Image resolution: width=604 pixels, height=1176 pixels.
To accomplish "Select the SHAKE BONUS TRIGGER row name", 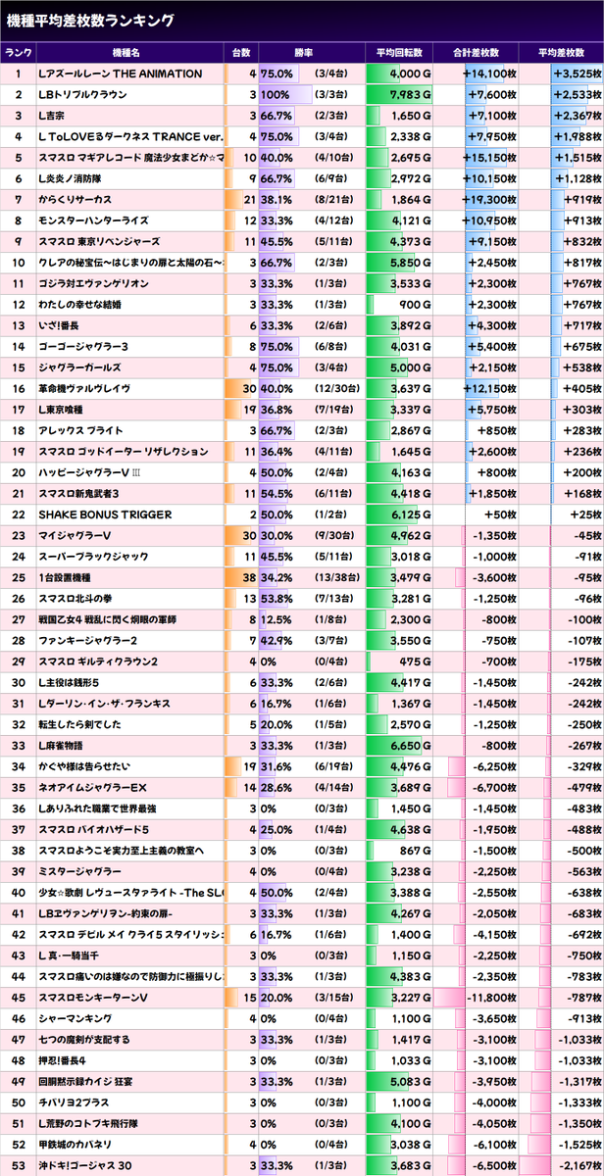I will [105, 514].
